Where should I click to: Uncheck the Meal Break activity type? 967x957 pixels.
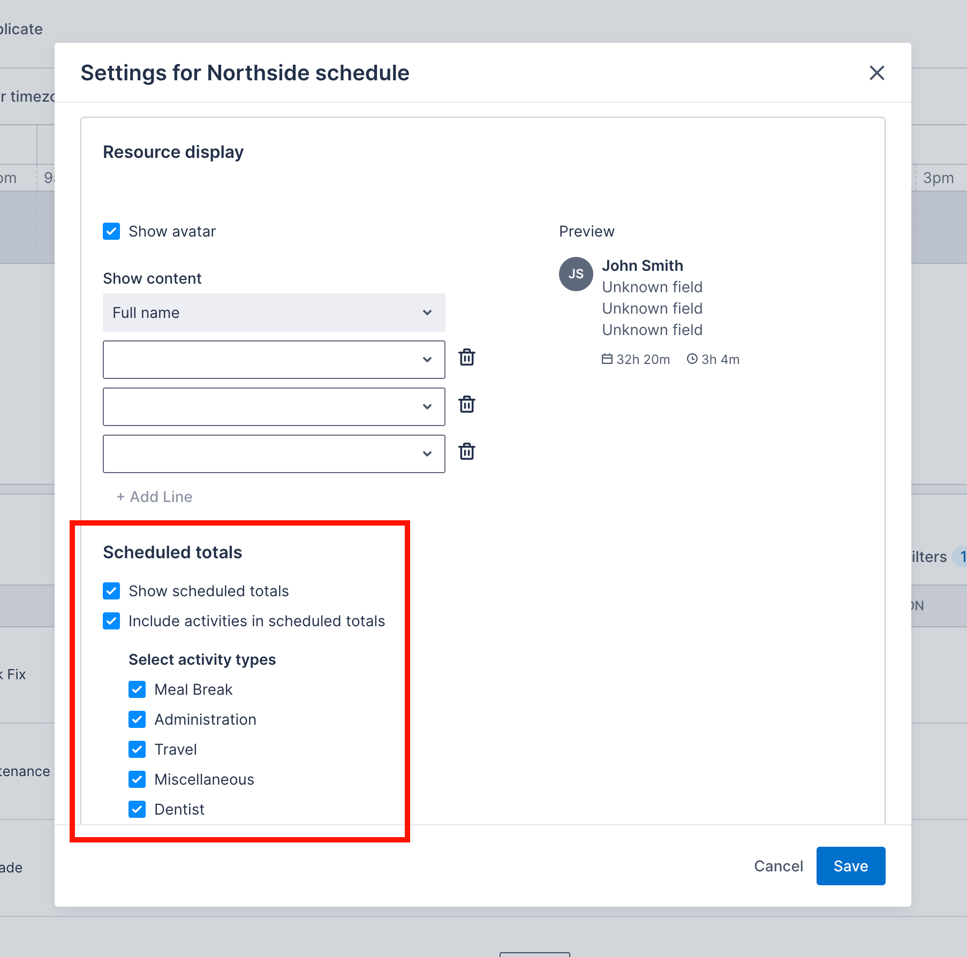137,689
